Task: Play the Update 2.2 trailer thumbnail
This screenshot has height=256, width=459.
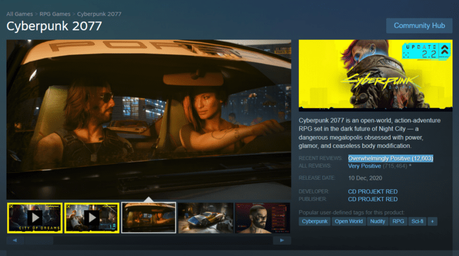Action: pos(92,218)
